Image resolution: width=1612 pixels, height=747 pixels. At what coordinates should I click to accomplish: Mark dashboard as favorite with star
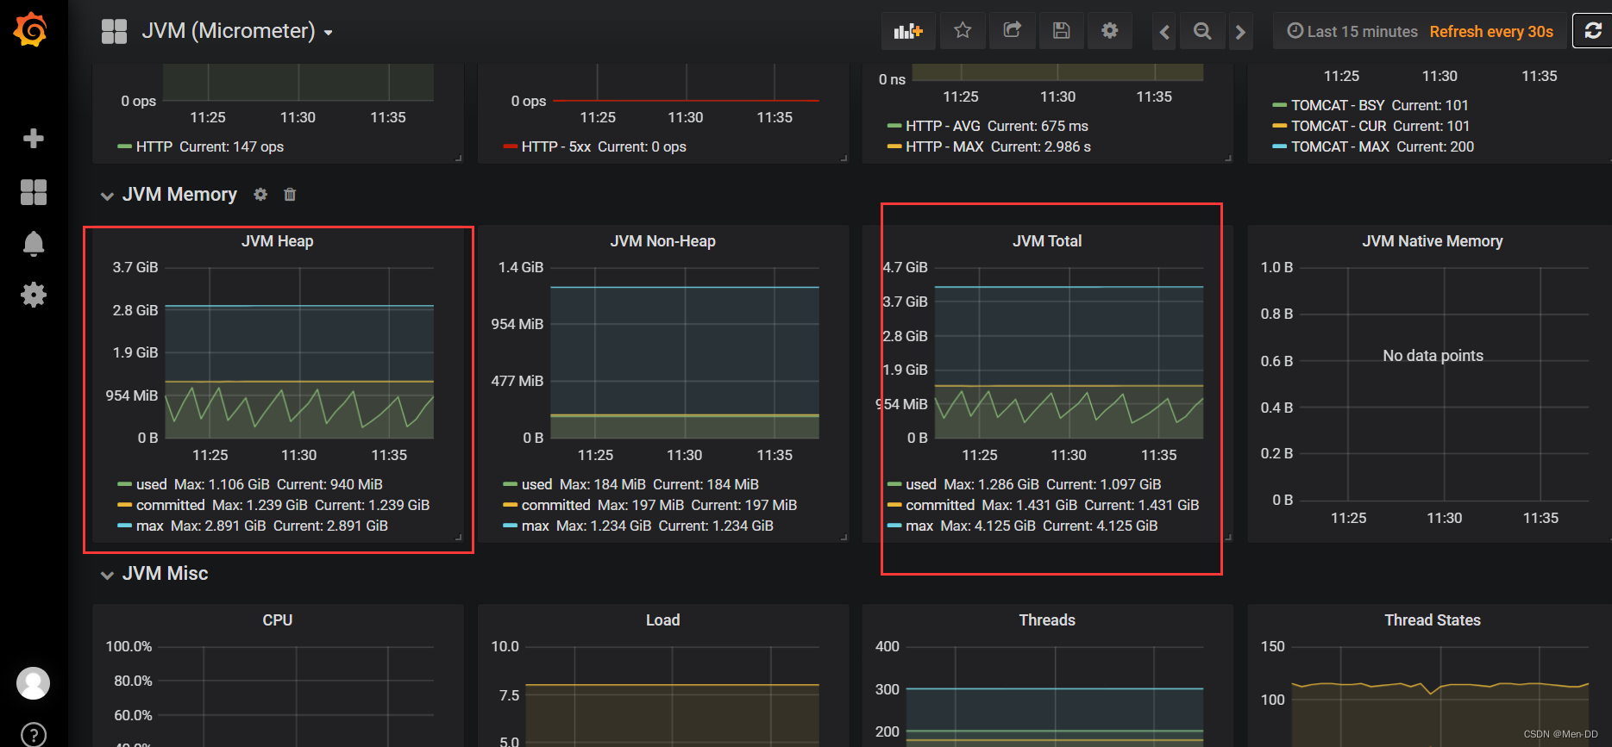pyautogui.click(x=963, y=31)
